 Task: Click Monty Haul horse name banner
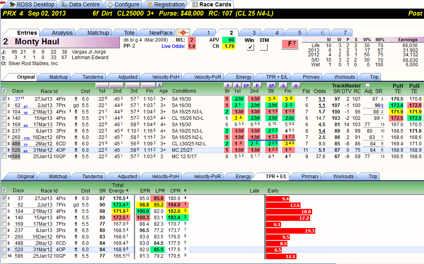(61, 42)
